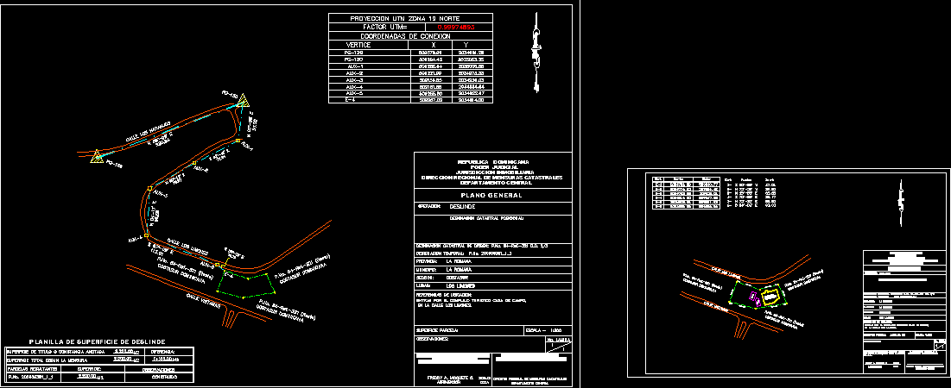The image size is (951, 388).
Task: Click the Y column header in coordinates table
Action: pos(466,45)
